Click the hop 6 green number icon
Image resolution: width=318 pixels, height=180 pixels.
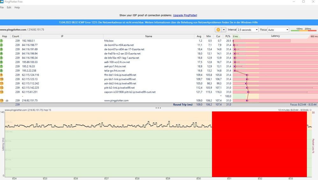[1, 62]
